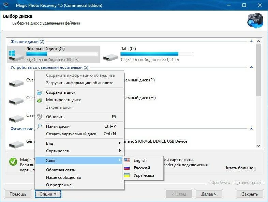Click the Mount disk green icon
This screenshot has width=268, height=202.
tap(39, 100)
